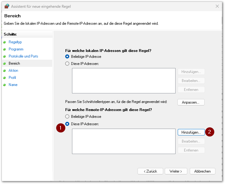Viewport: 225px width, 184px height.
Task: Click the green bullet next to Regeltyp
Action: pyautogui.click(x=4, y=42)
